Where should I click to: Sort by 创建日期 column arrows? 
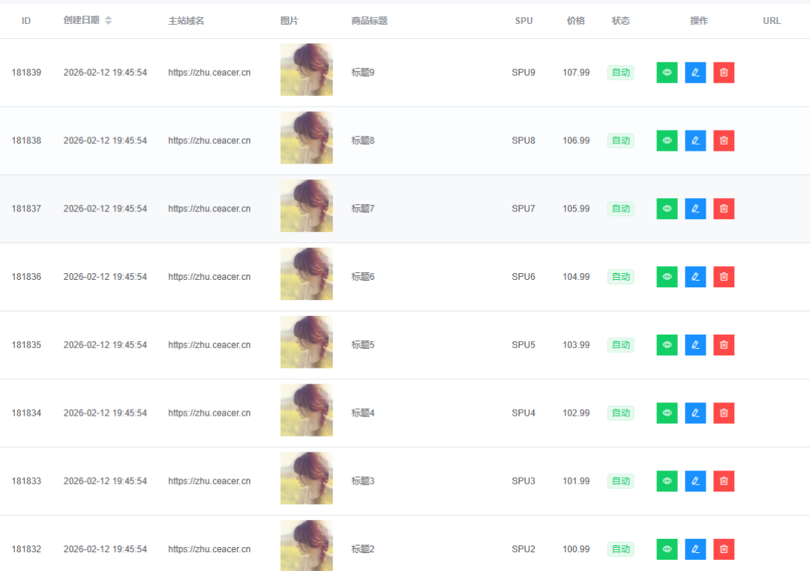click(109, 20)
